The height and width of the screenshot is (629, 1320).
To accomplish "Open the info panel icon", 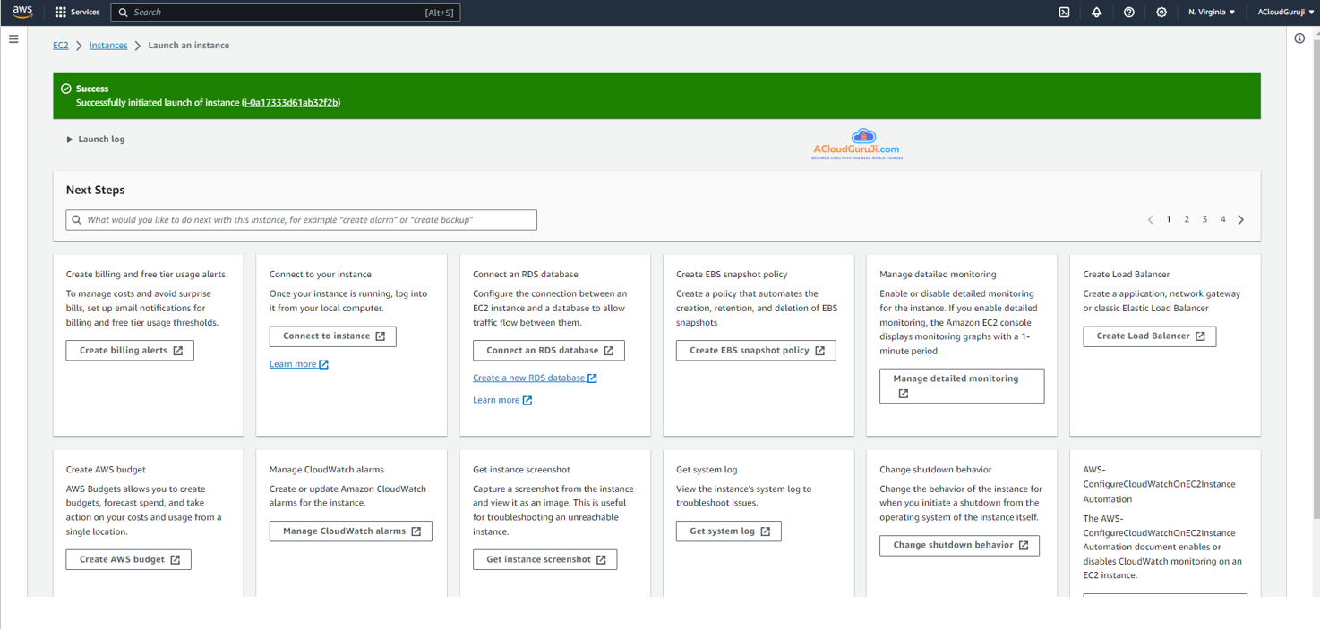I will click(1299, 38).
